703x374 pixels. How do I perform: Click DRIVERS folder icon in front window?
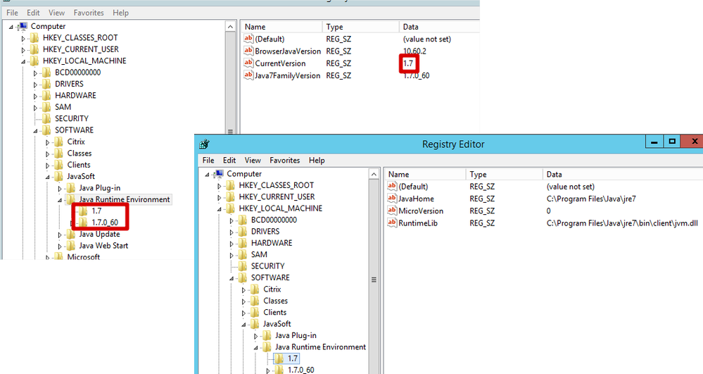[243, 231]
